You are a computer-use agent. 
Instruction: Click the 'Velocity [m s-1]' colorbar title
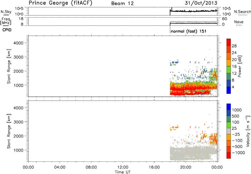248,131
